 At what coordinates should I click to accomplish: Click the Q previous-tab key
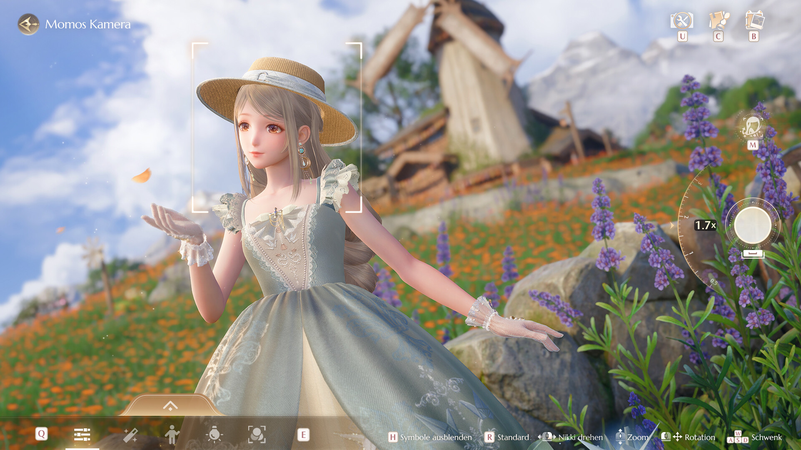41,434
